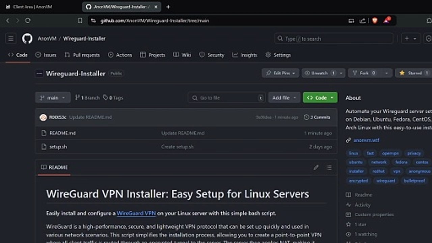The width and height of the screenshot is (432, 243).
Task: Open the setup.sh file
Action: pos(58,147)
